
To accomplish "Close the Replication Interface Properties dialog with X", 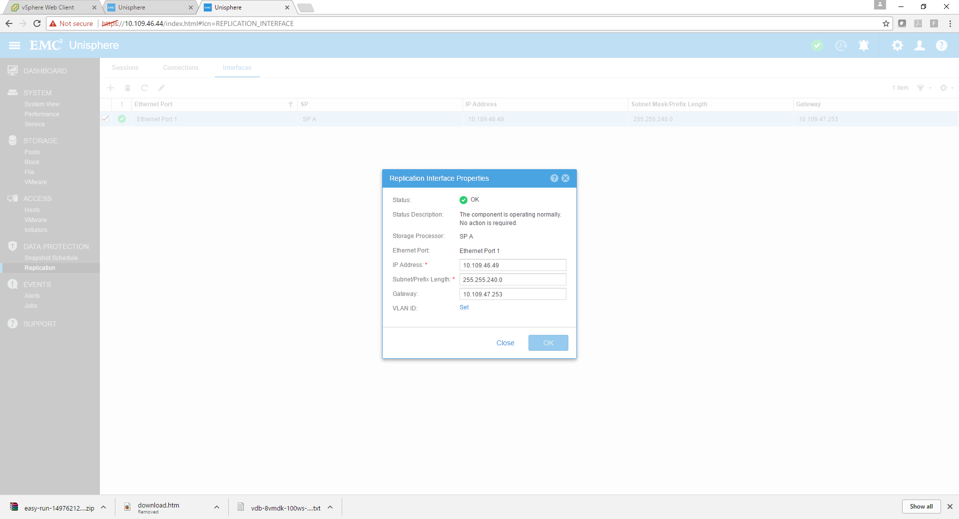I will [565, 178].
